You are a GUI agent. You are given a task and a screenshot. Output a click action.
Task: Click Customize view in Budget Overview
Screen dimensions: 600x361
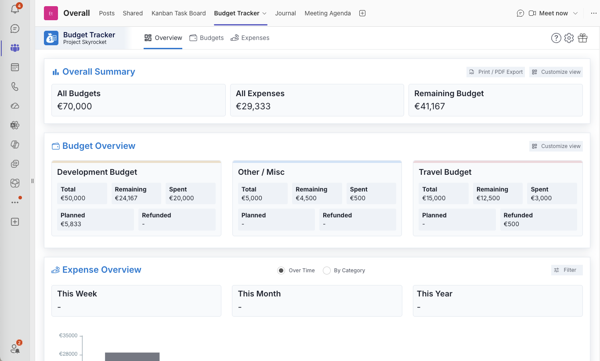coord(556,146)
